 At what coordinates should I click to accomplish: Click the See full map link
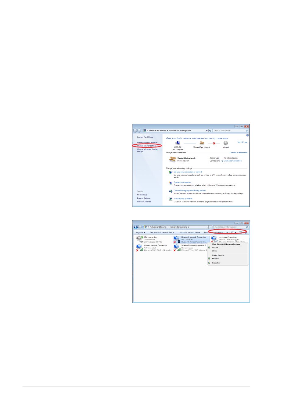coord(242,142)
